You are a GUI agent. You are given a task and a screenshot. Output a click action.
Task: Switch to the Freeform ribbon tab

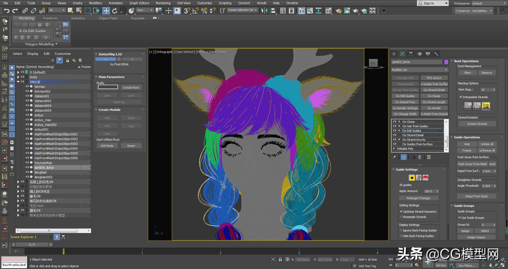coord(50,18)
